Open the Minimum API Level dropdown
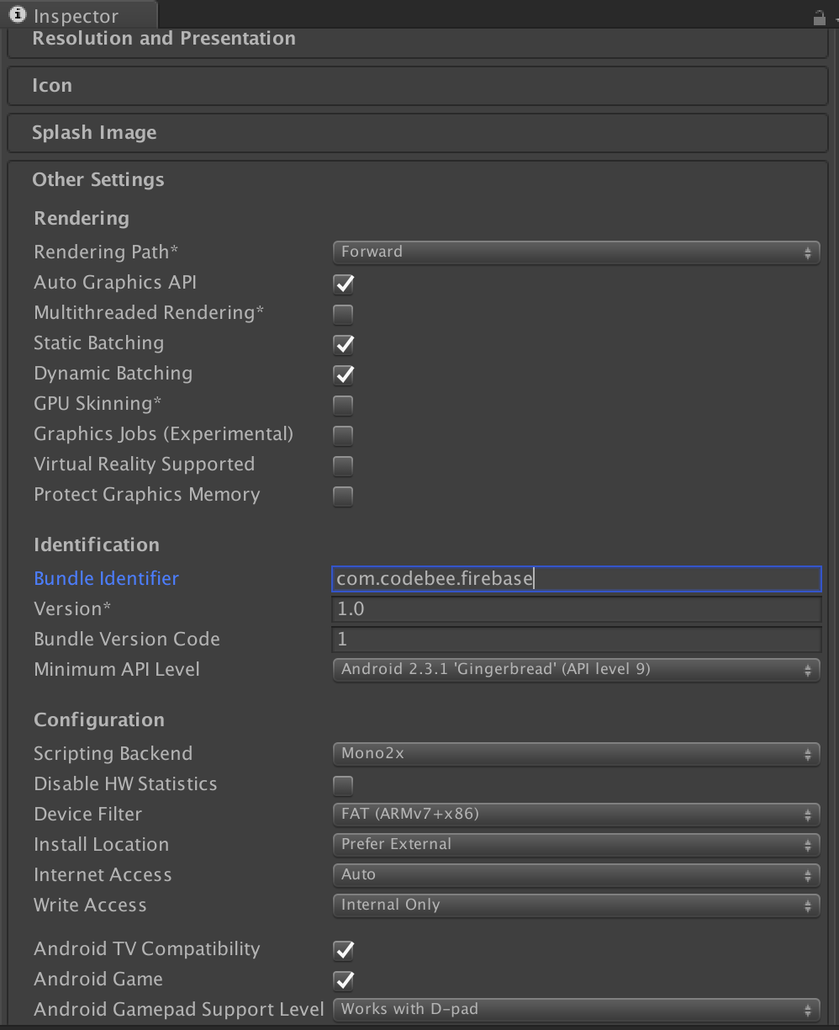 click(x=576, y=670)
